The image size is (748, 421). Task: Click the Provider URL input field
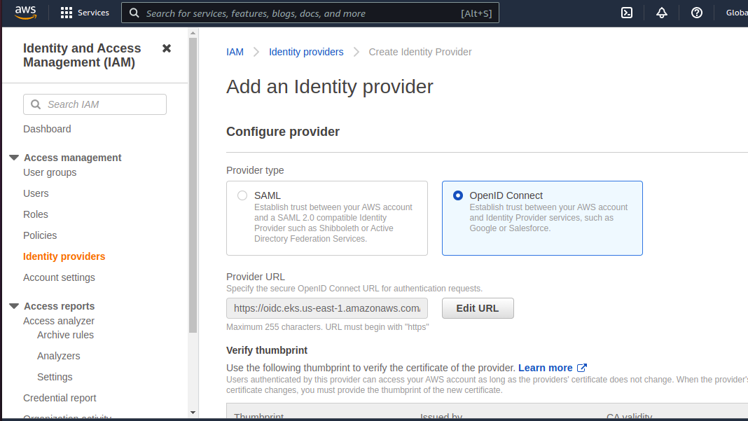(x=327, y=308)
